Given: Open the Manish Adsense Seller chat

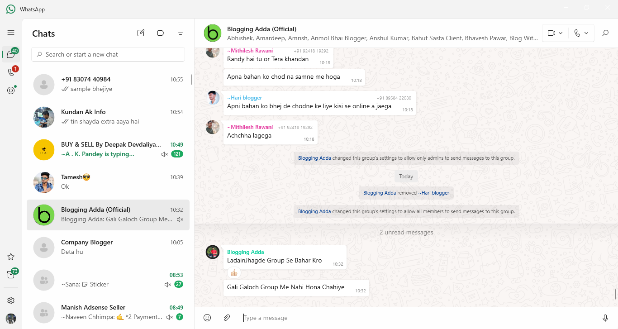Looking at the screenshot, I should [x=108, y=312].
